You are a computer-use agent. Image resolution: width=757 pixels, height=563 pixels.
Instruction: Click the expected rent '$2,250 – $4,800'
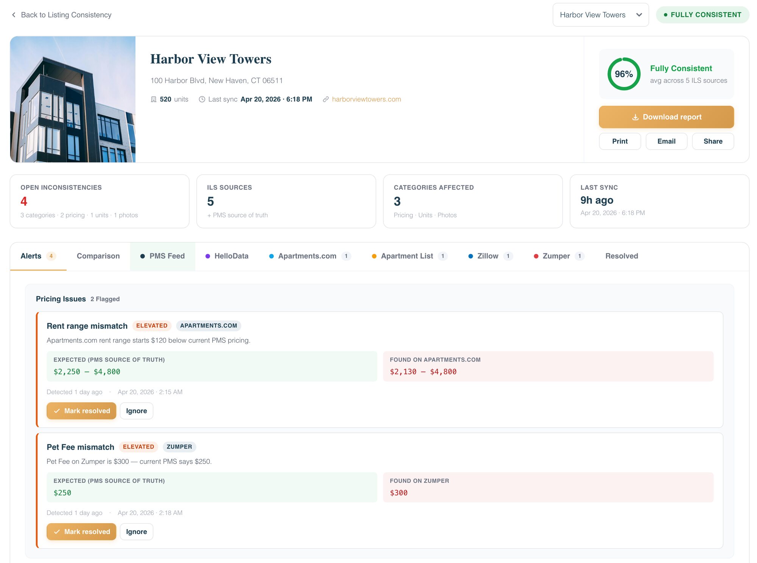click(x=87, y=372)
